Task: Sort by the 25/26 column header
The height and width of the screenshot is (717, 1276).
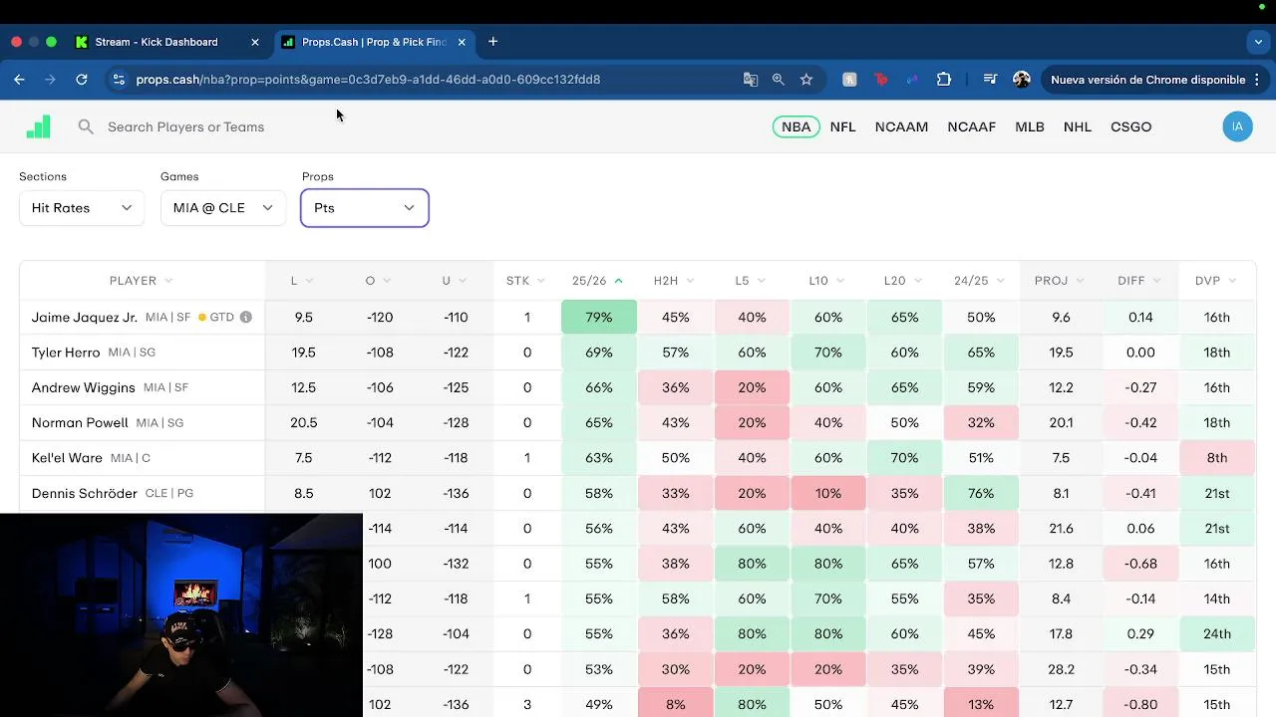Action: [597, 281]
